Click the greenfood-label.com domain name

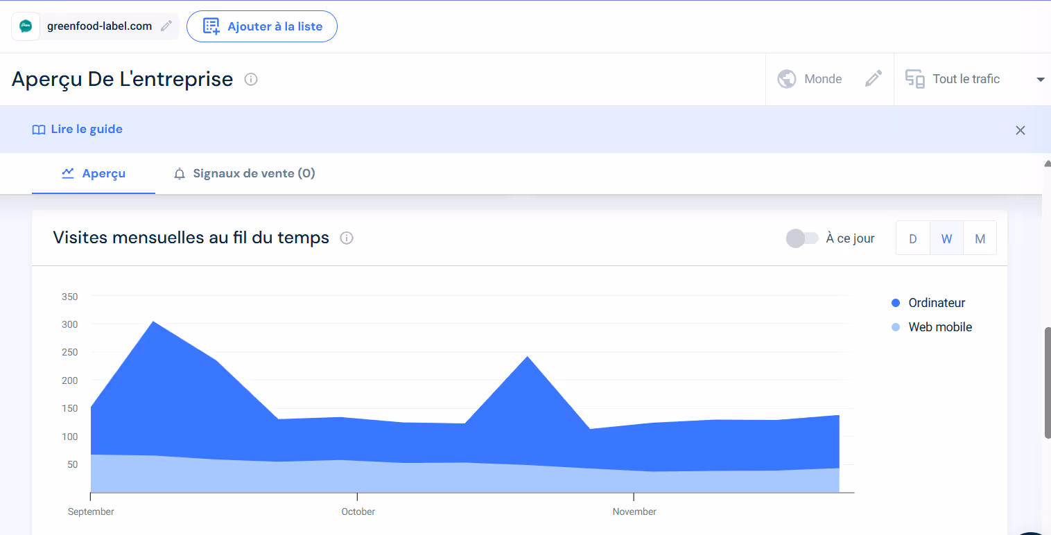coord(100,26)
